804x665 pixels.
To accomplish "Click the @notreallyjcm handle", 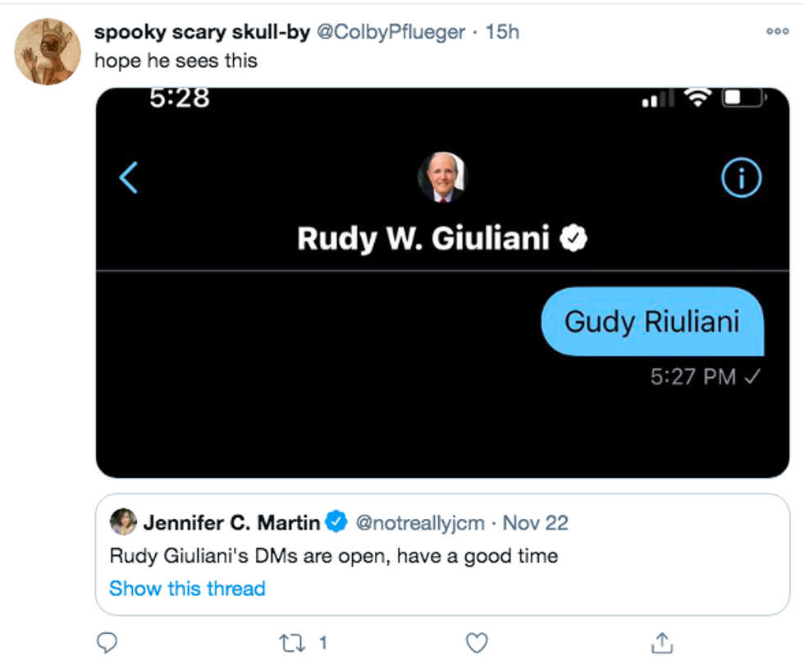I will pos(419,523).
